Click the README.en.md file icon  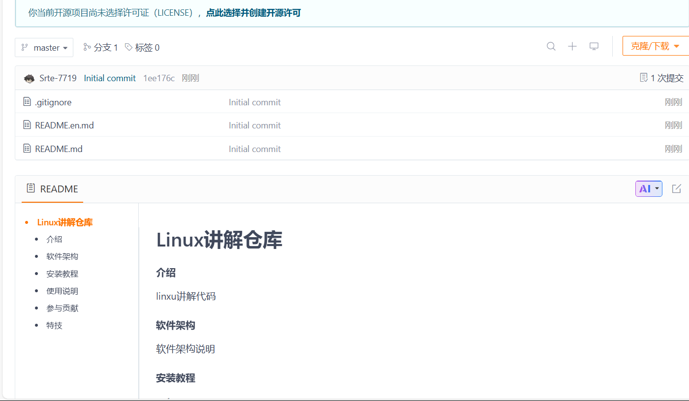coord(27,125)
